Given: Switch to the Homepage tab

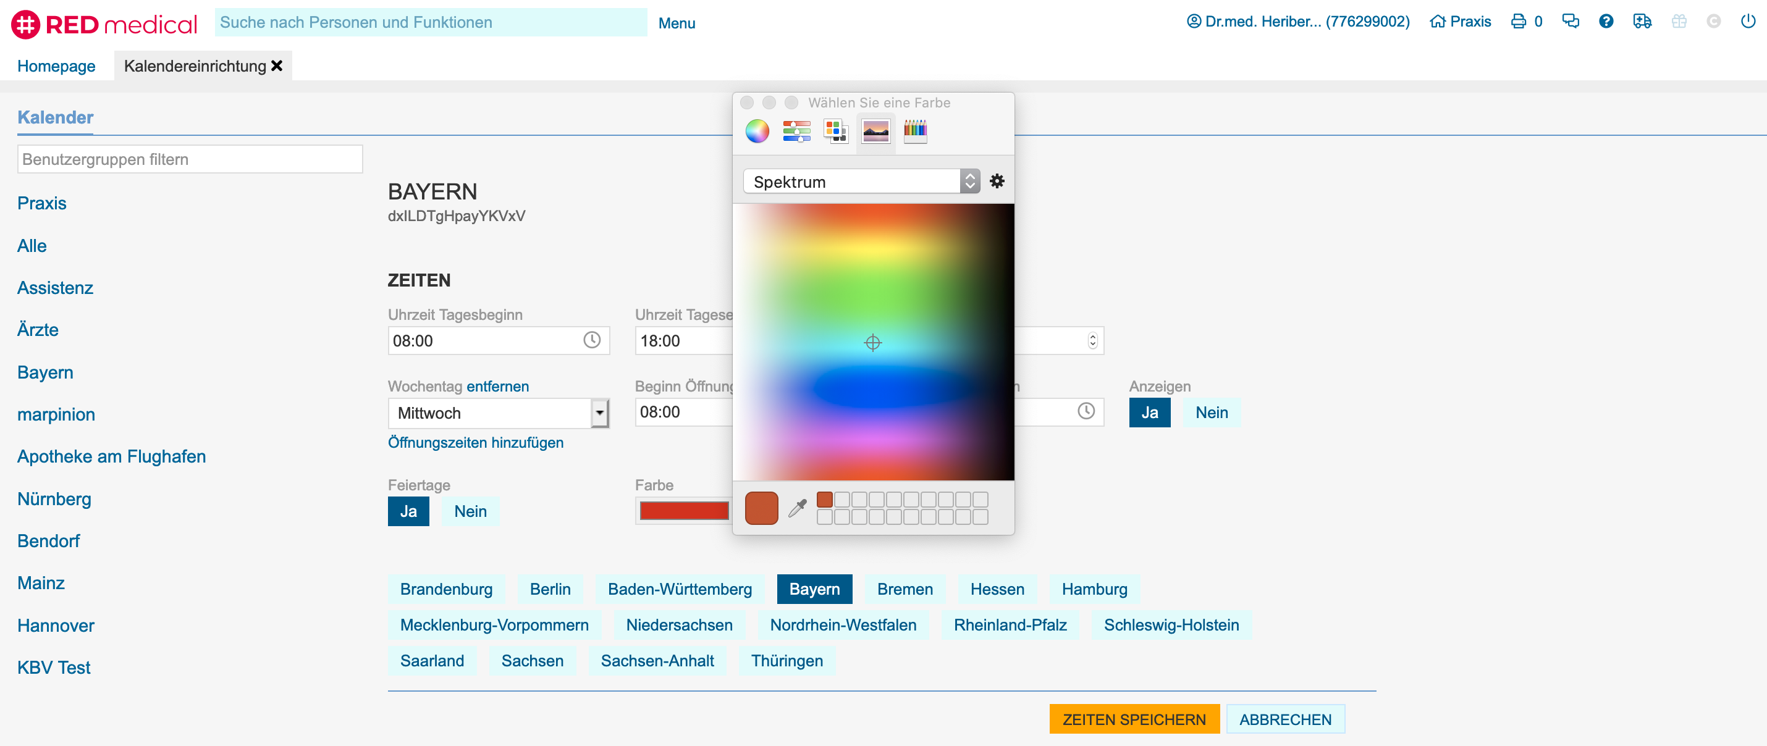Looking at the screenshot, I should pyautogui.click(x=56, y=66).
